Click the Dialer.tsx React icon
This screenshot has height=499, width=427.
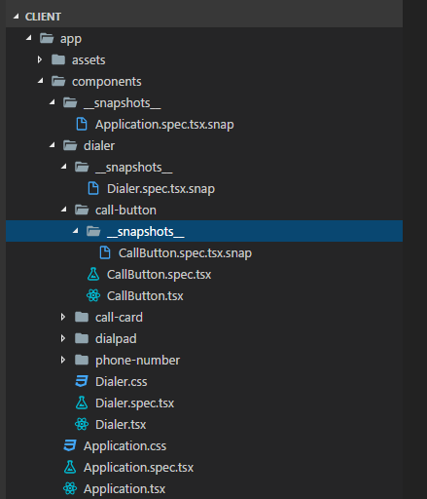tap(82, 424)
